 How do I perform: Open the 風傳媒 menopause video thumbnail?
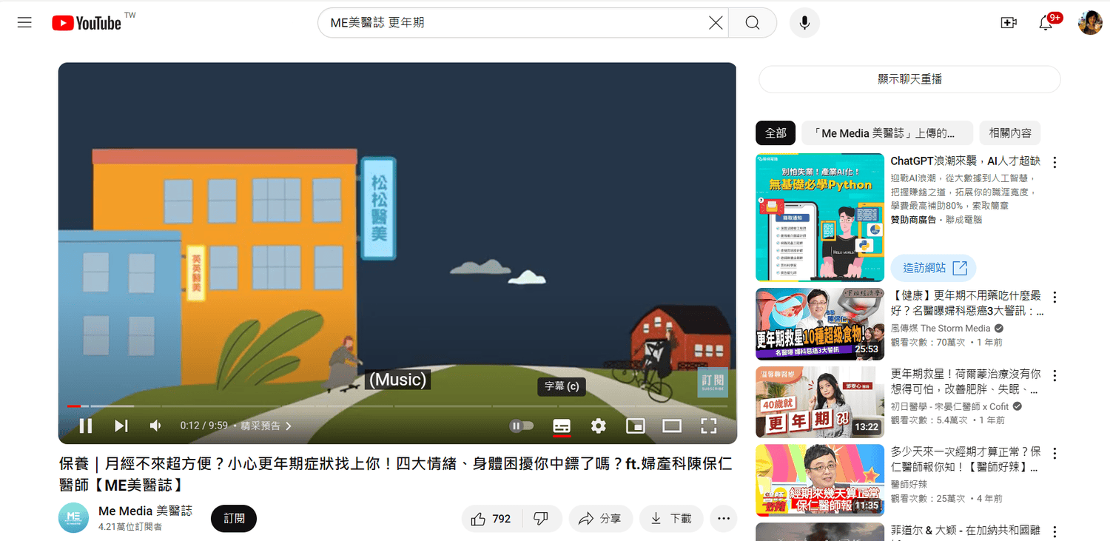tap(820, 324)
